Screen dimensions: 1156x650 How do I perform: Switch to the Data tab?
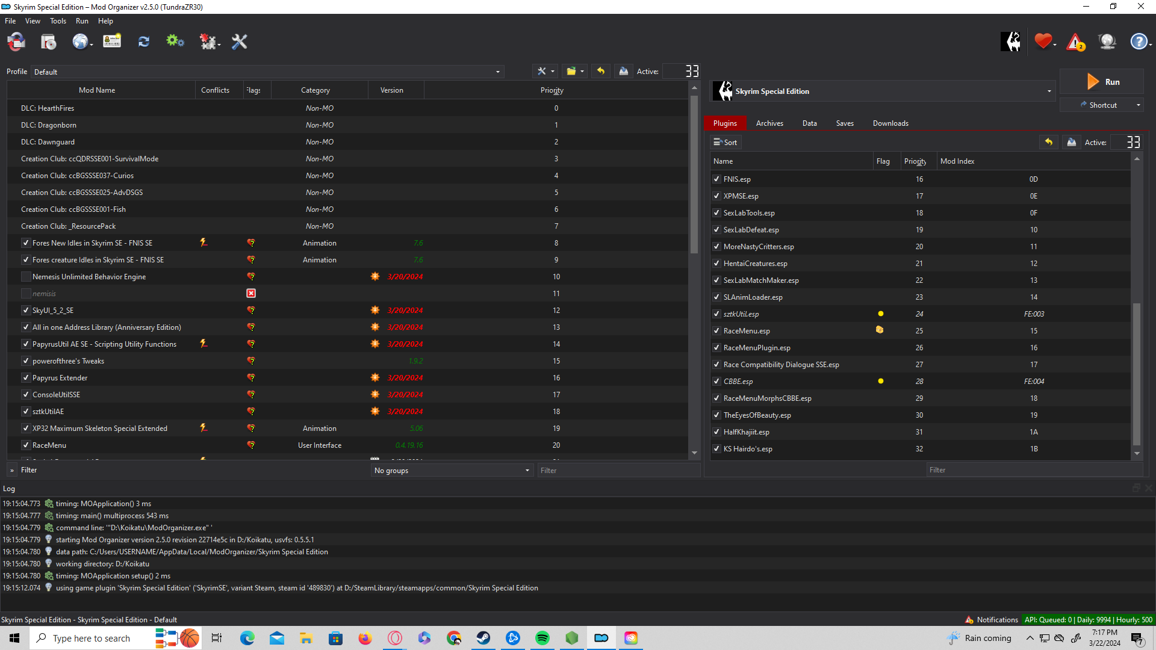pyautogui.click(x=809, y=123)
